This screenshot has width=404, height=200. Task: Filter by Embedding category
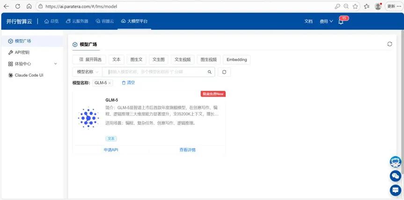tap(236, 60)
